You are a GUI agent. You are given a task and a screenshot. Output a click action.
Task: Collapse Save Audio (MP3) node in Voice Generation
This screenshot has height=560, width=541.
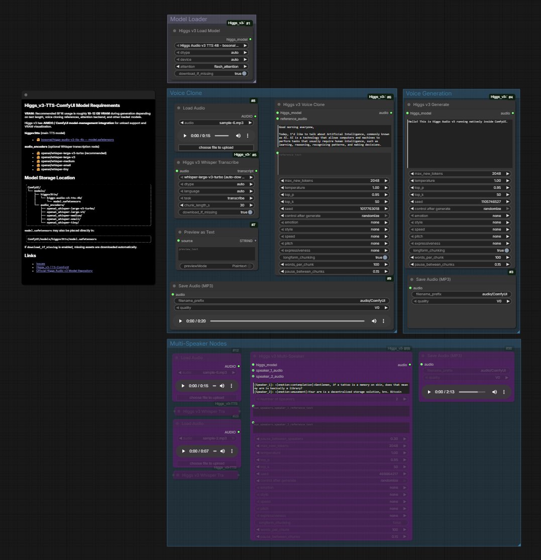tap(412, 279)
